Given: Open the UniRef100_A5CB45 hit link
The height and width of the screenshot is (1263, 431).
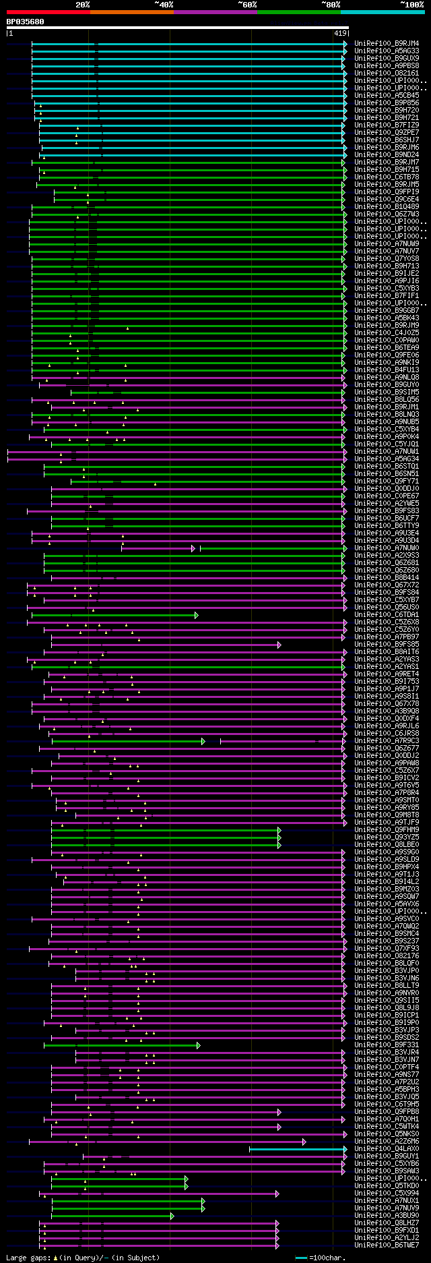Looking at the screenshot, I should click(387, 96).
